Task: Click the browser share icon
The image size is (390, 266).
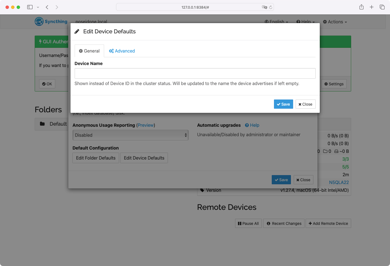Action: pyautogui.click(x=361, y=7)
